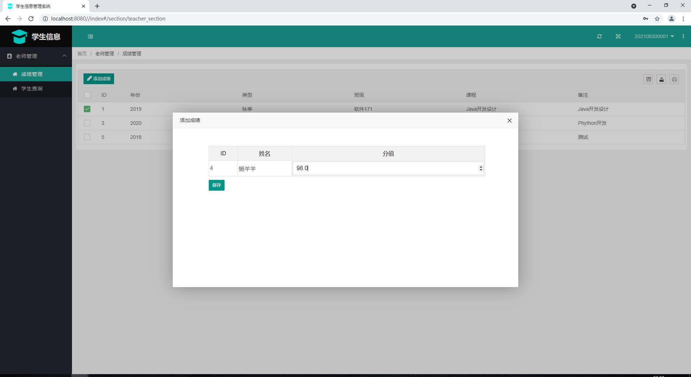
Task: Increase score using the spinner up arrow
Action: (480, 166)
